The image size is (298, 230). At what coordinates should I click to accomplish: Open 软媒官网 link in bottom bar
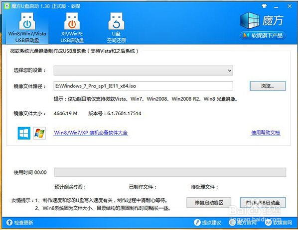coord(283,223)
